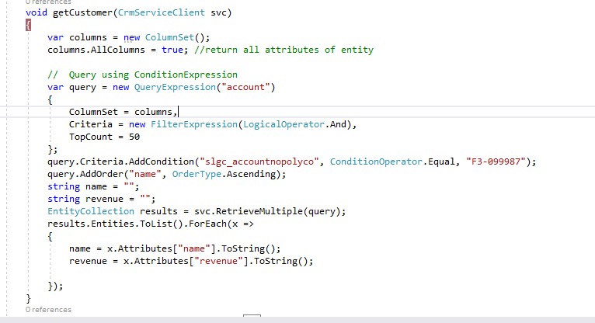Screen dimensions: 595x323
Task: Click the OrderType enum name
Action: [x=197, y=175]
